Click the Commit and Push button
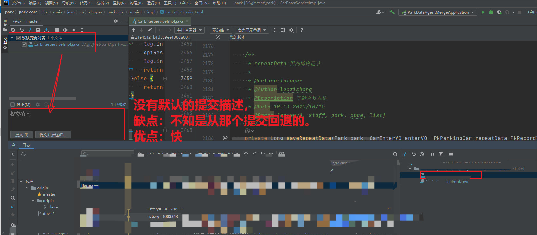This screenshot has height=235, width=537. 53,135
